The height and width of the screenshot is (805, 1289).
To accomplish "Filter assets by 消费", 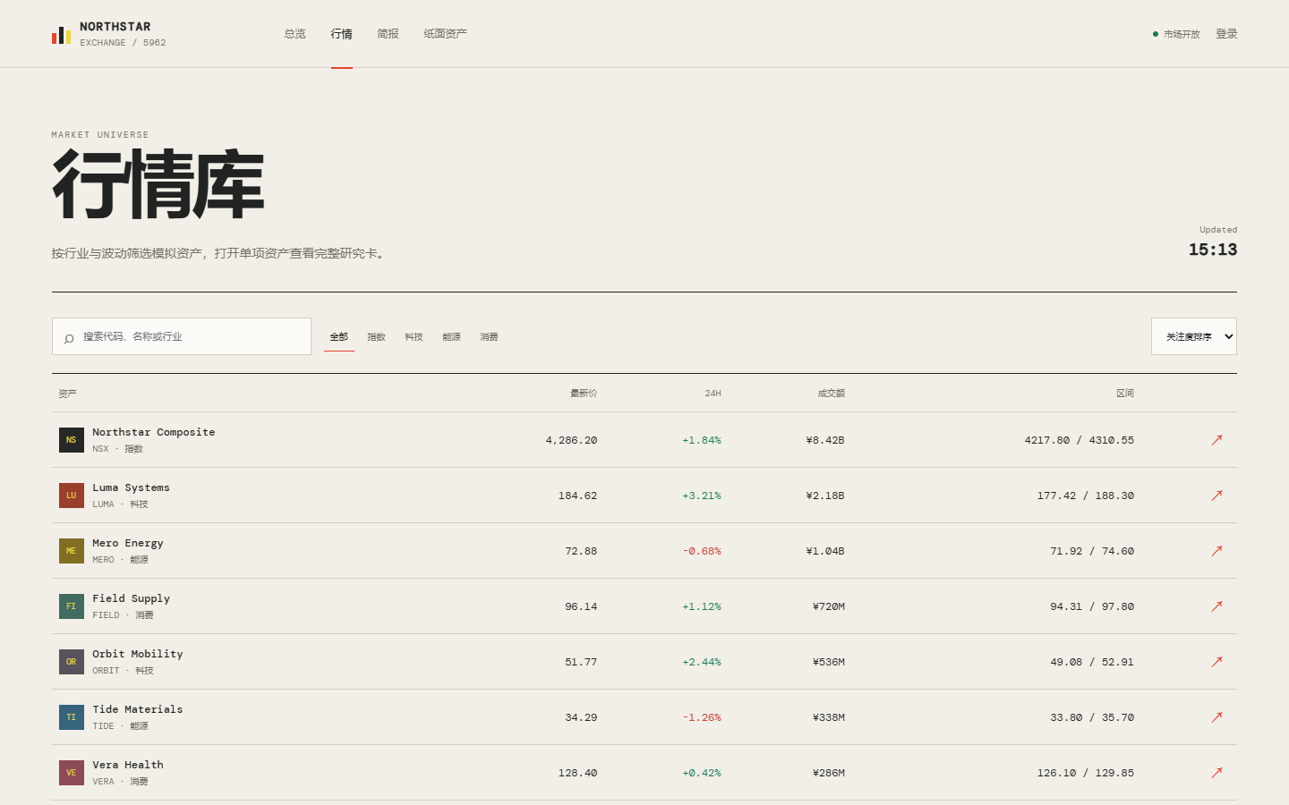I will 490,337.
